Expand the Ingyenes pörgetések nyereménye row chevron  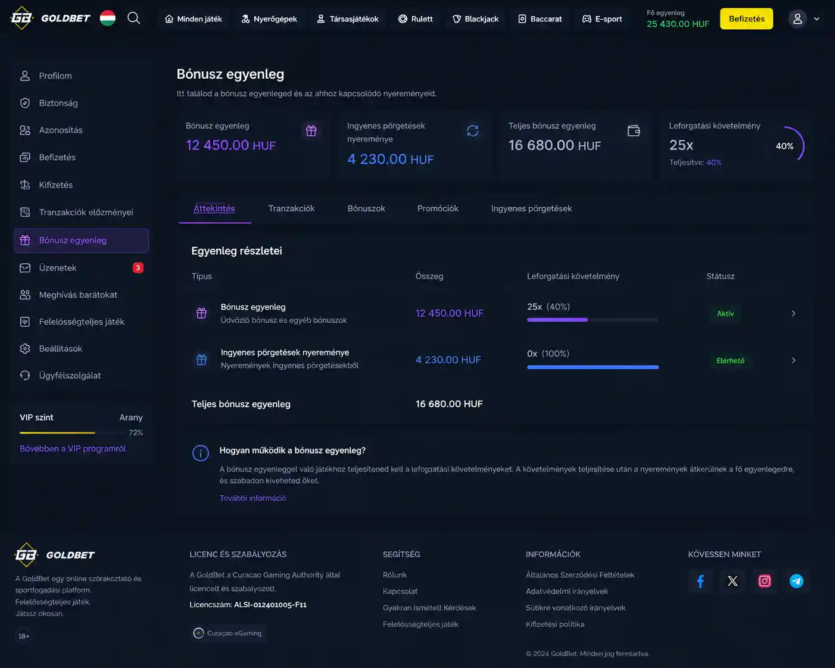click(793, 360)
